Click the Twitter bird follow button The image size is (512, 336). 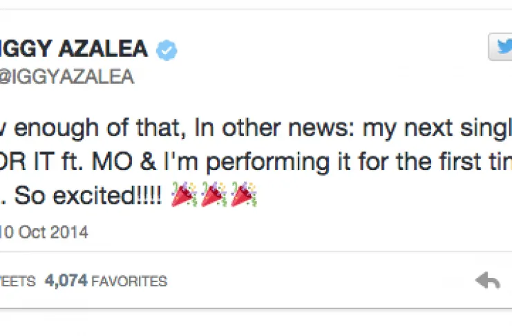tap(502, 48)
